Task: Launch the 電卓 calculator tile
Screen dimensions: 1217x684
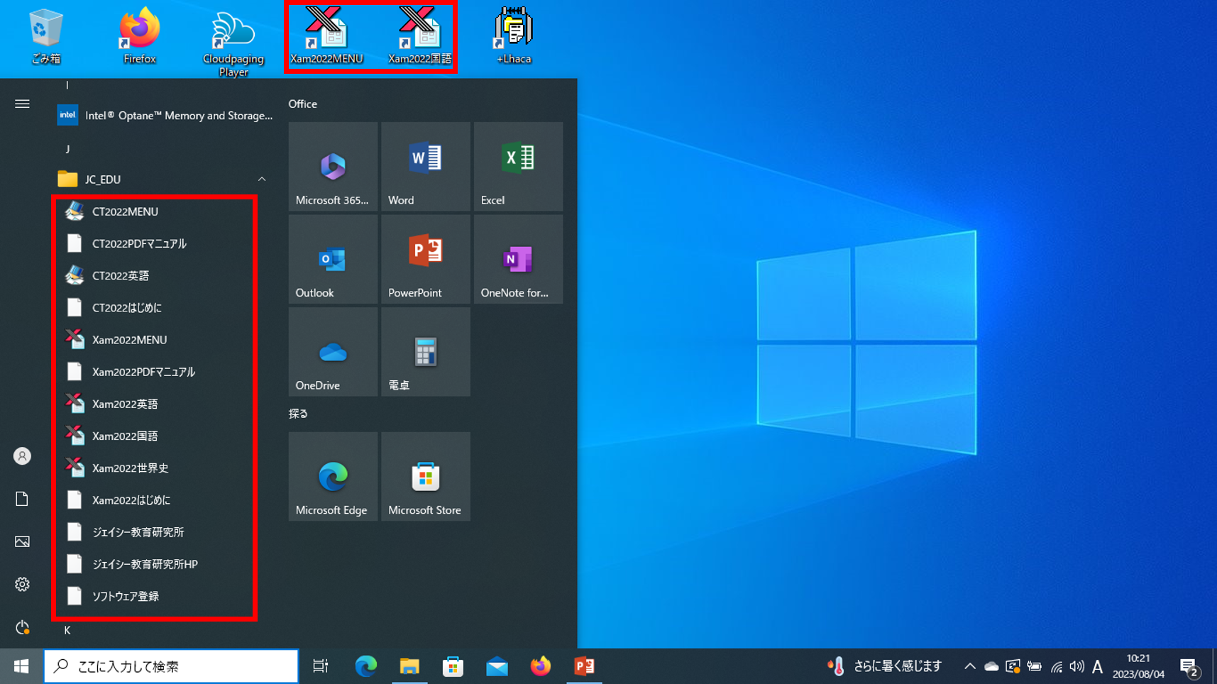Action: click(x=424, y=351)
